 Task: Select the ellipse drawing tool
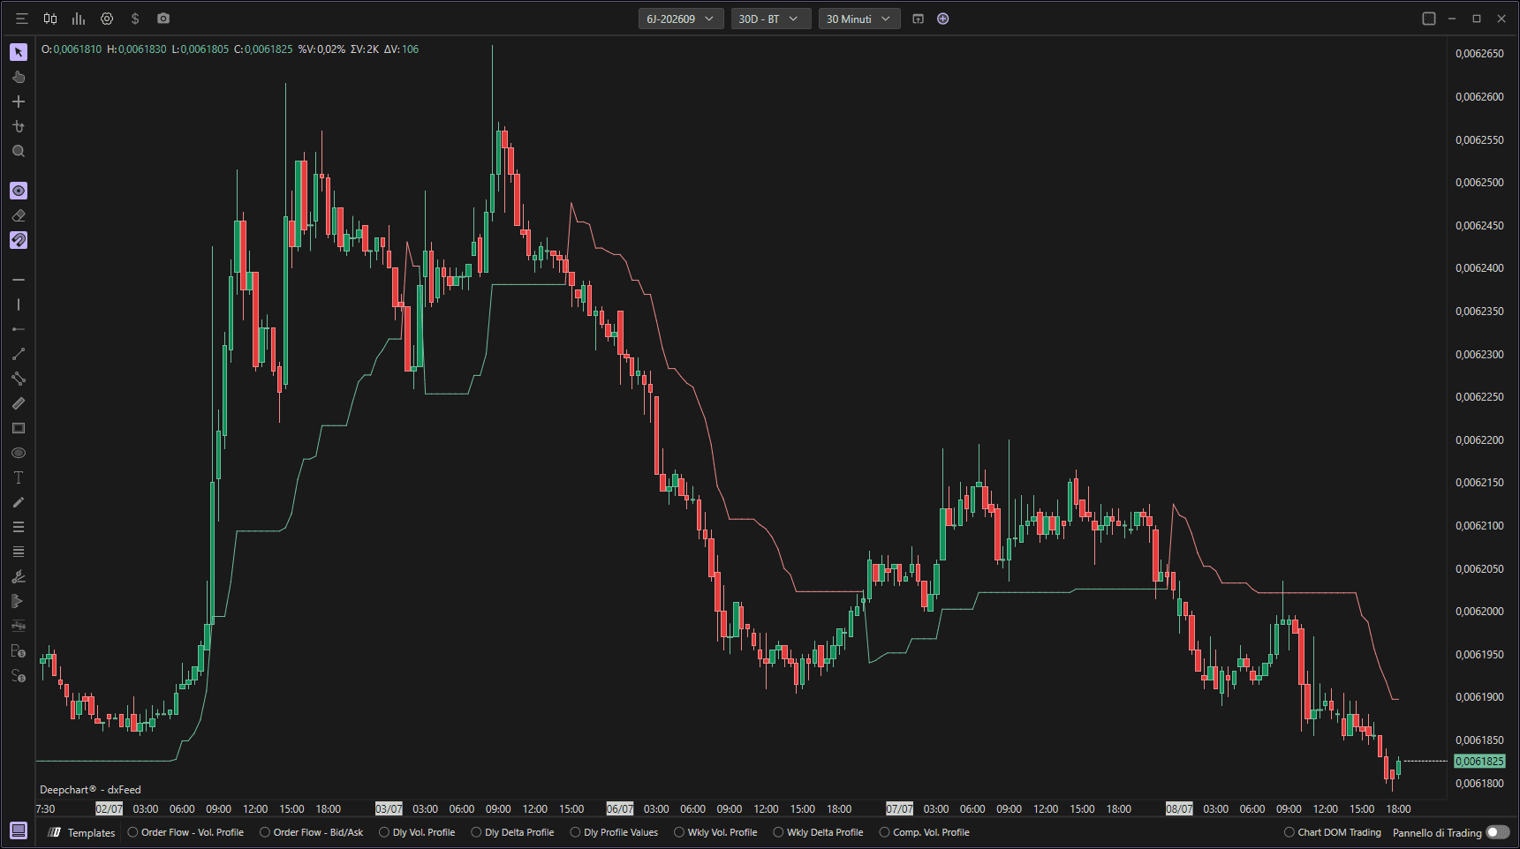tap(19, 453)
